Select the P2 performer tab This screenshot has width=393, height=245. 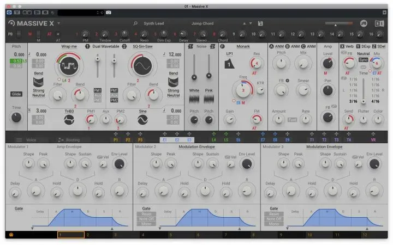pyautogui.click(x=128, y=140)
